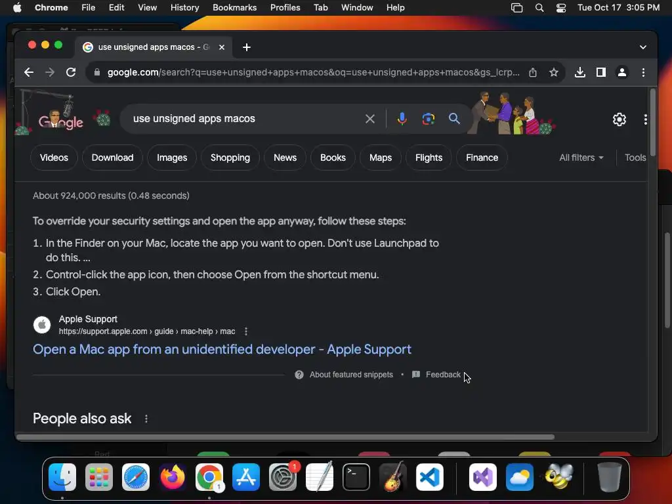Switch to Flights results

(429, 157)
